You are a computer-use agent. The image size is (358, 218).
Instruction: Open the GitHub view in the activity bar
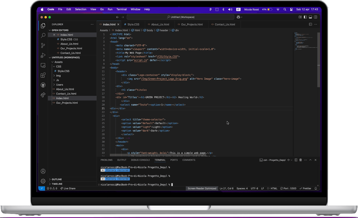tap(43, 85)
